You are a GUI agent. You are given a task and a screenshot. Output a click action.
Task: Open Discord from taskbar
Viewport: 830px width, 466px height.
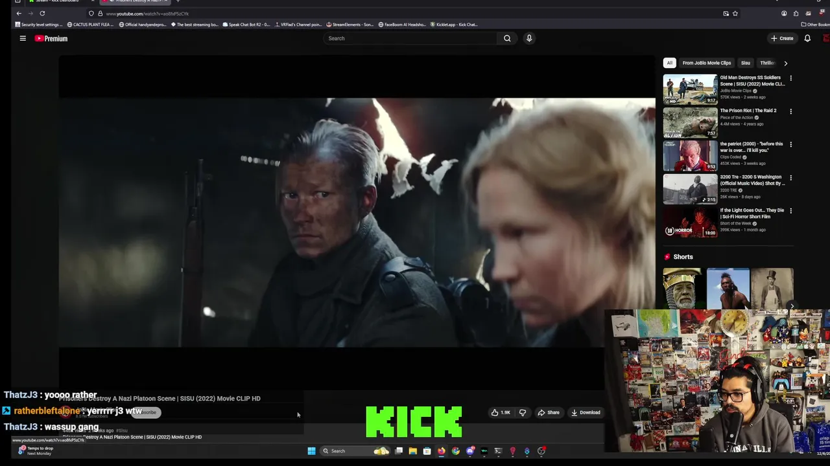pos(470,451)
